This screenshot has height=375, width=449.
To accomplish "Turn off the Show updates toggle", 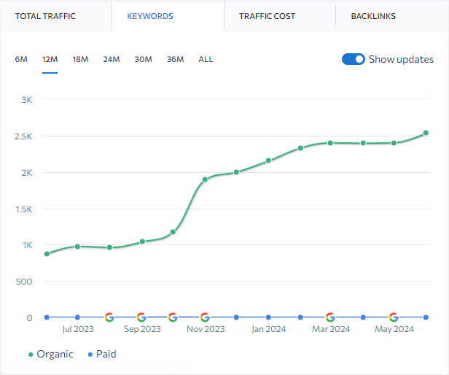I will (353, 60).
